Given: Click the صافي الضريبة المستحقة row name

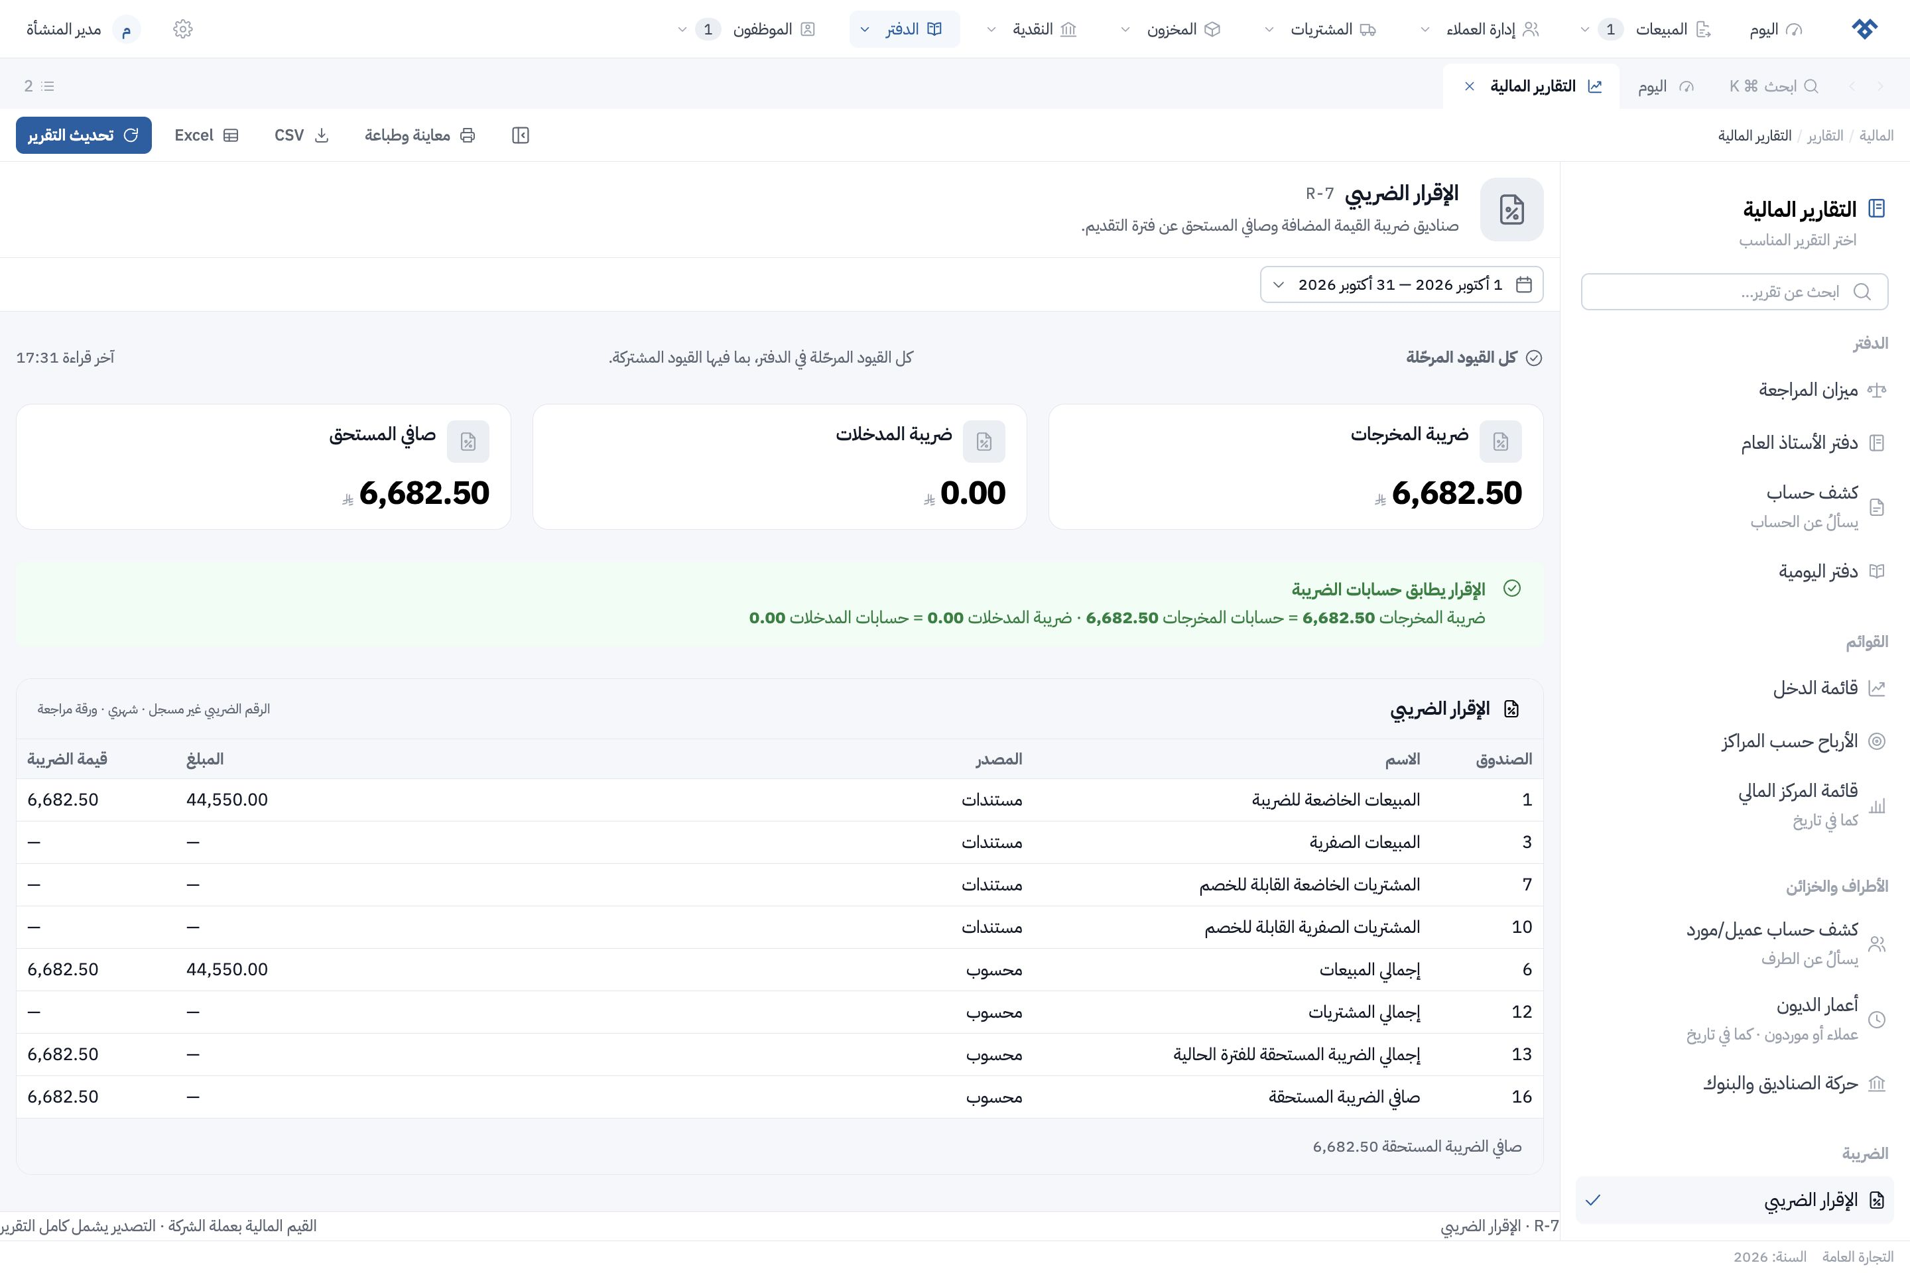Looking at the screenshot, I should [1344, 1097].
